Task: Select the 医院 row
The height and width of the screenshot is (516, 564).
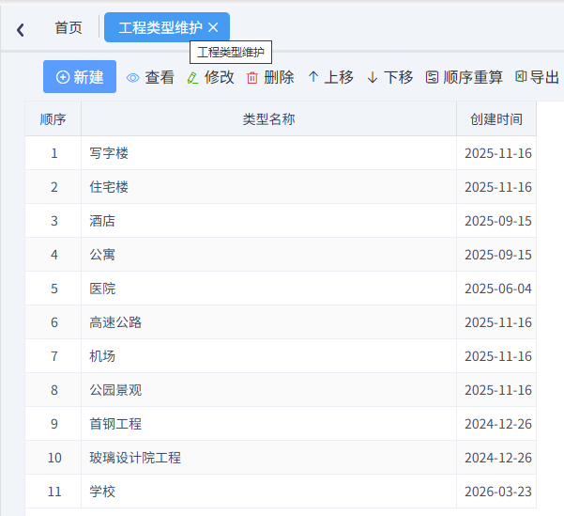Action: coord(281,289)
